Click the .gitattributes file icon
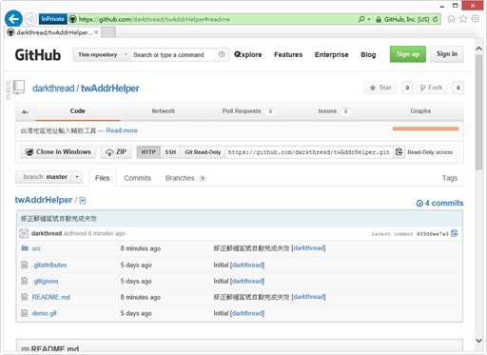Viewport: 487px width, 355px height. (x=25, y=265)
